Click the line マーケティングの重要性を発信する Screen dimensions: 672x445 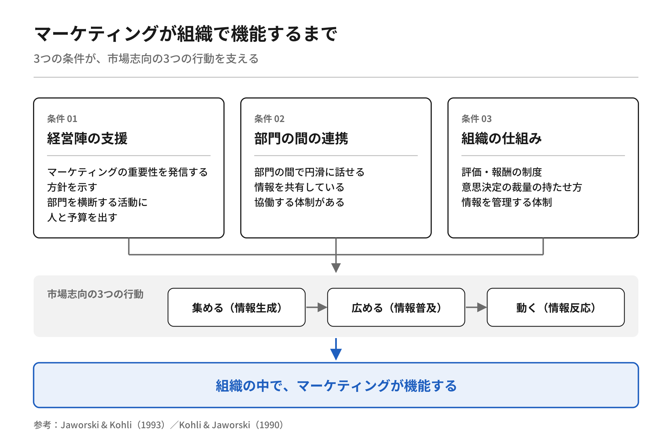click(127, 172)
